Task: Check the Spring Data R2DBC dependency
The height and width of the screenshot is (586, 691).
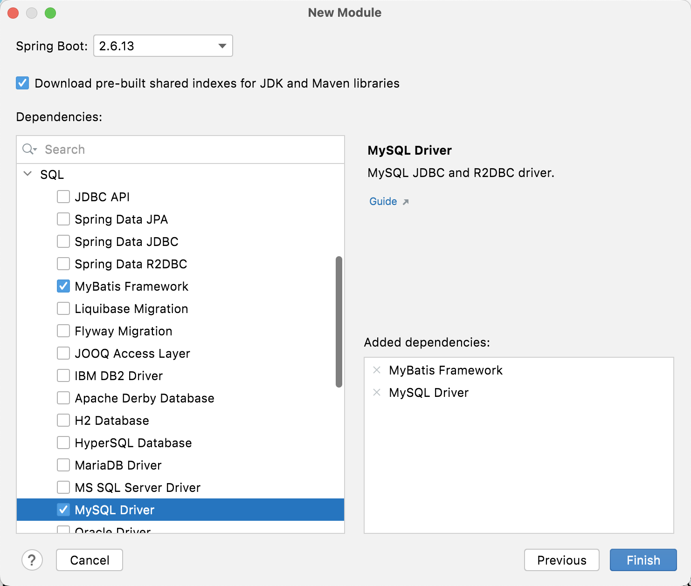Action: point(63,264)
